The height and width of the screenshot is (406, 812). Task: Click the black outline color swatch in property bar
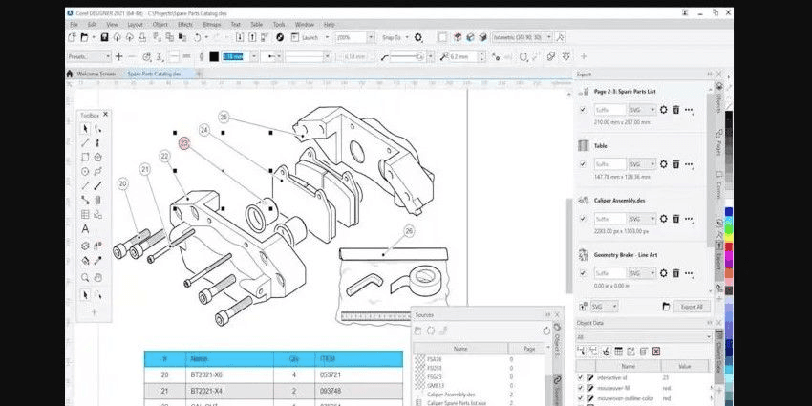coord(214,56)
